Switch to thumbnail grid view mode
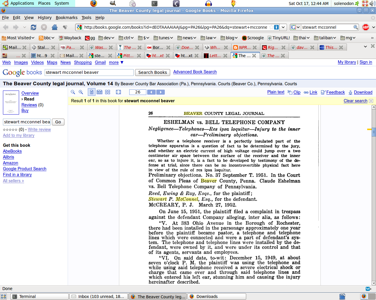The image size is (376, 300). [108, 92]
